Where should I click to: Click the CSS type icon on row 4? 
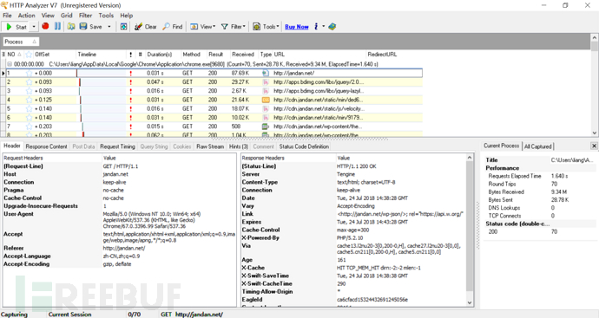click(x=266, y=100)
